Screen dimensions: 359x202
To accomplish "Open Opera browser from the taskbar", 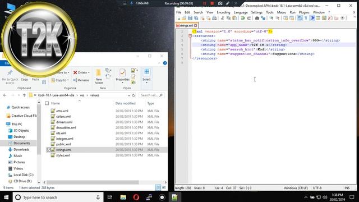I will coord(136,197).
